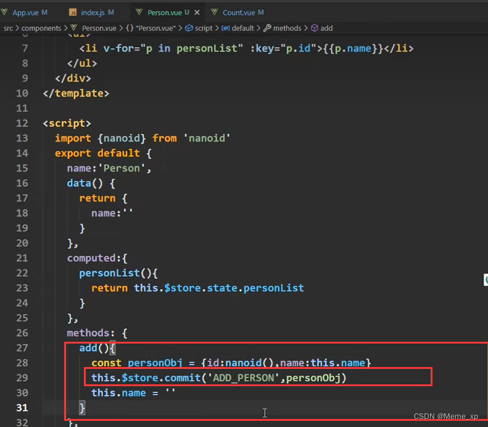The height and width of the screenshot is (427, 488).
Task: Click the cube icon before add
Action: pyautogui.click(x=315, y=28)
